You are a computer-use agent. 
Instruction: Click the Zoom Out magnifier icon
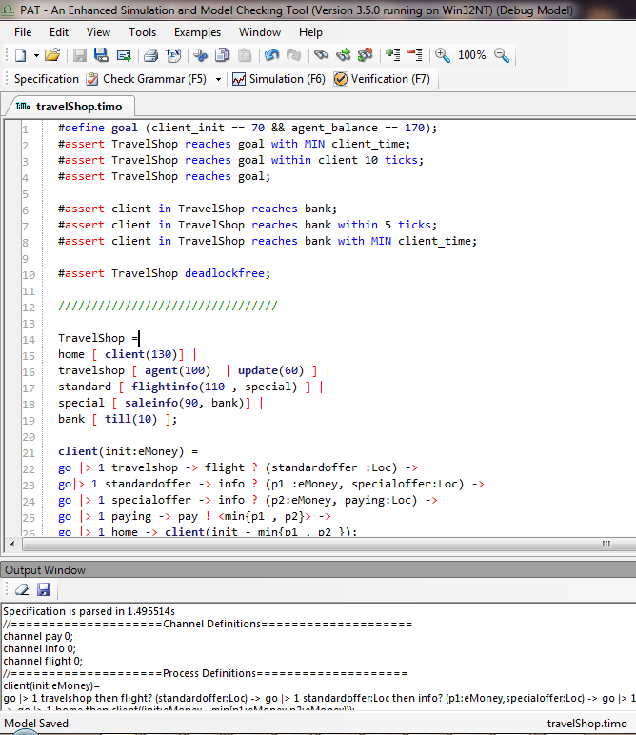(x=502, y=55)
